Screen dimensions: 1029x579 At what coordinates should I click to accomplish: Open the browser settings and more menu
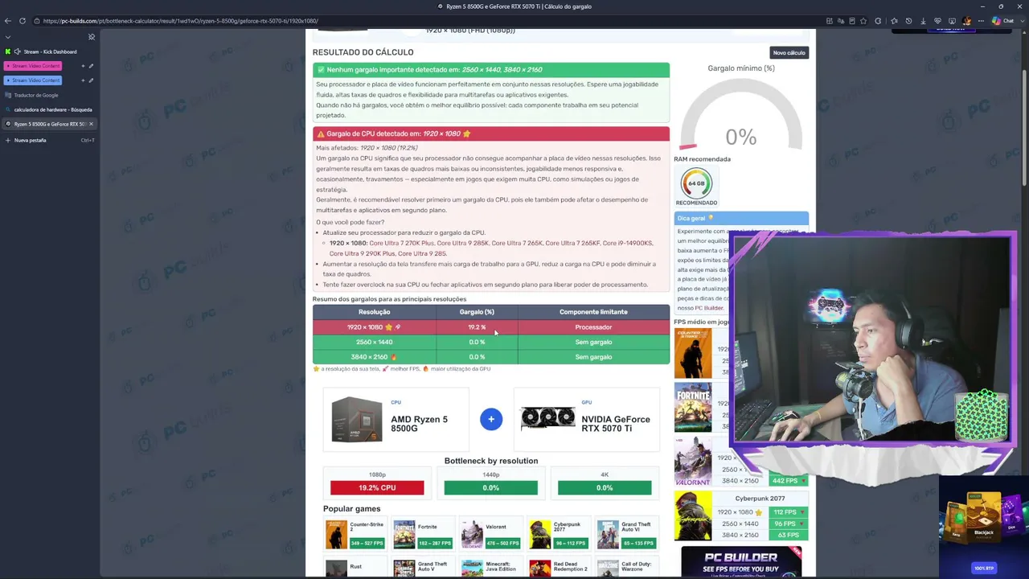tap(981, 21)
